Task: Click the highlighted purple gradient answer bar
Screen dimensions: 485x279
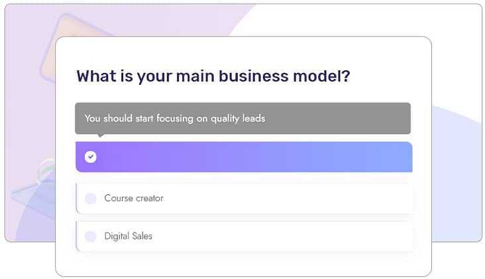Action: (244, 157)
